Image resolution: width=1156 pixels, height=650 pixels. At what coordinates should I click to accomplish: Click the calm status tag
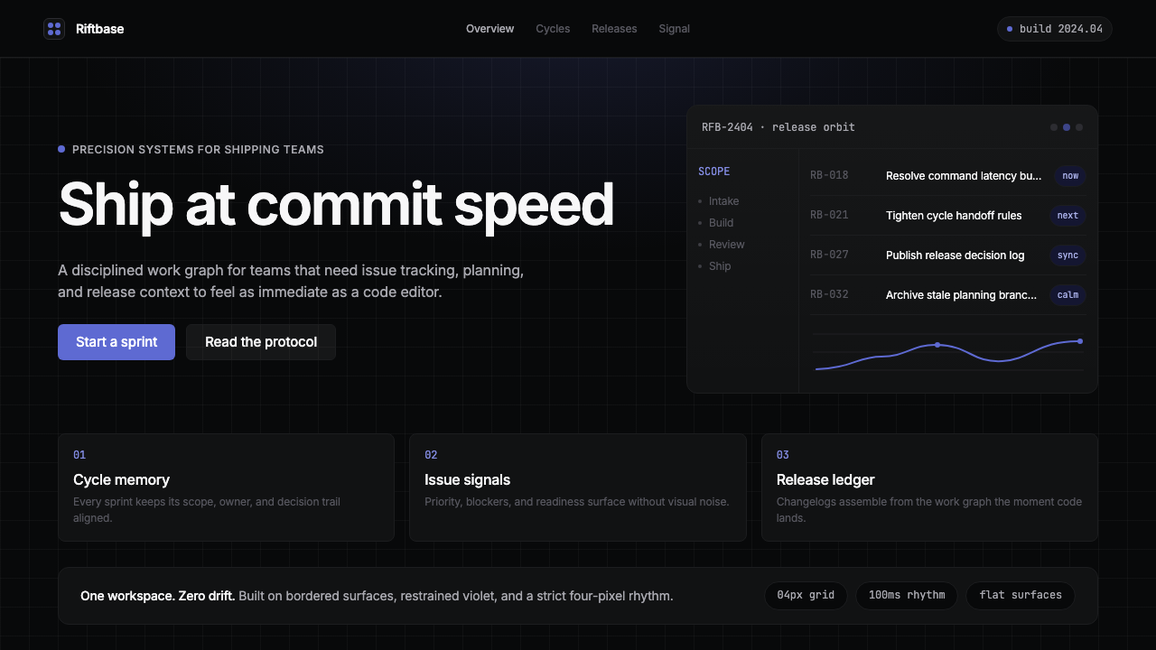1067,295
